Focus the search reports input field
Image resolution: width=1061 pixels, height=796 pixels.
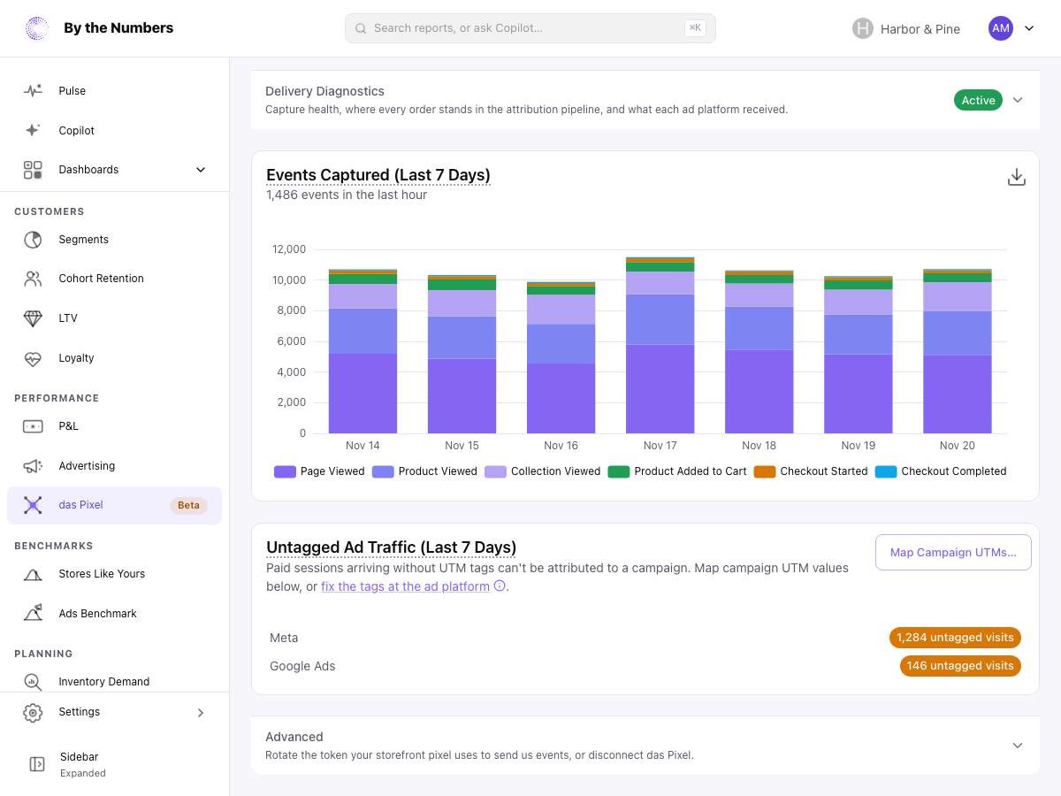530,28
